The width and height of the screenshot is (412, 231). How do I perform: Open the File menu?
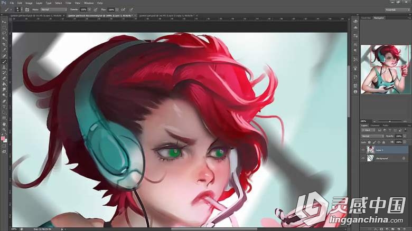coord(12,3)
